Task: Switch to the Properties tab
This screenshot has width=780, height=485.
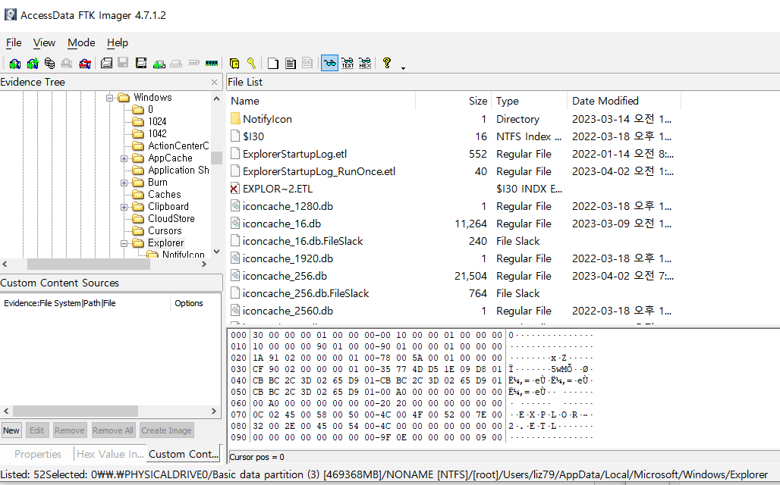Action: click(38, 454)
